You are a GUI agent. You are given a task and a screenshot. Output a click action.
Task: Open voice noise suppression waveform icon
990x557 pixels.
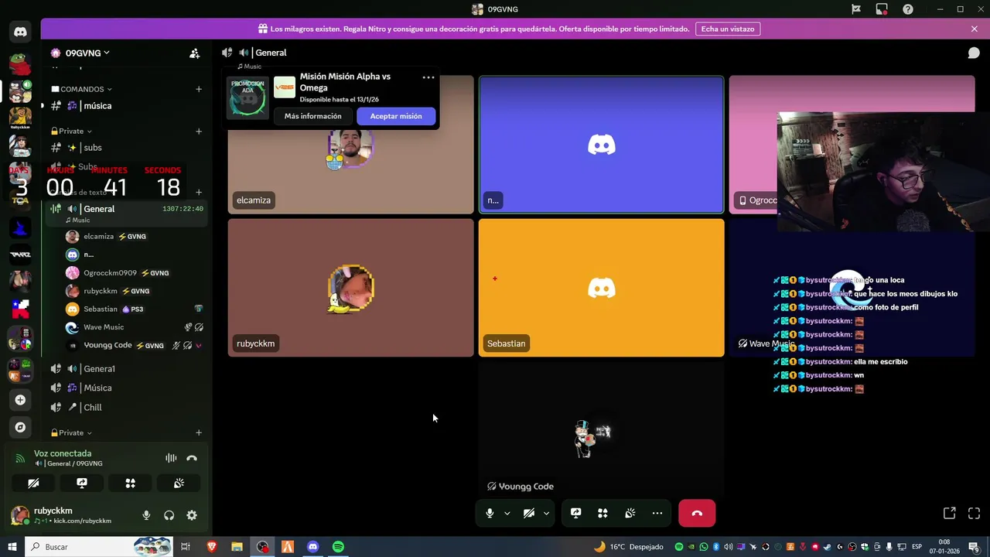click(171, 458)
